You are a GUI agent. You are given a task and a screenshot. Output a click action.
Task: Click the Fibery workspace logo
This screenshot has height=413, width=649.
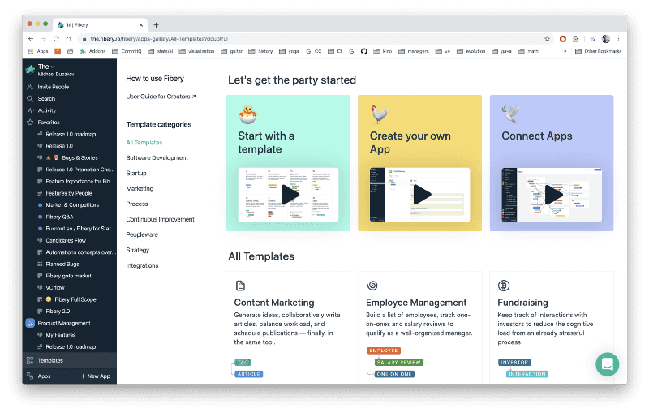coord(30,69)
